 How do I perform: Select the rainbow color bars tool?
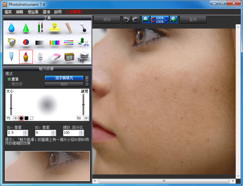[55, 43]
